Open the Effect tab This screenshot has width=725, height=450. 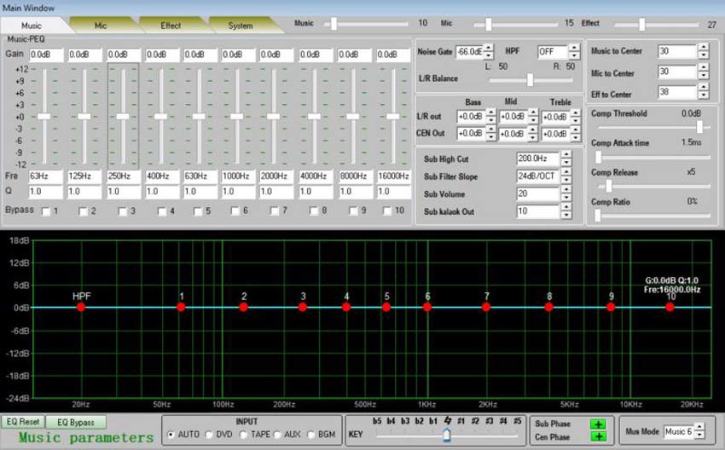pyautogui.click(x=171, y=26)
